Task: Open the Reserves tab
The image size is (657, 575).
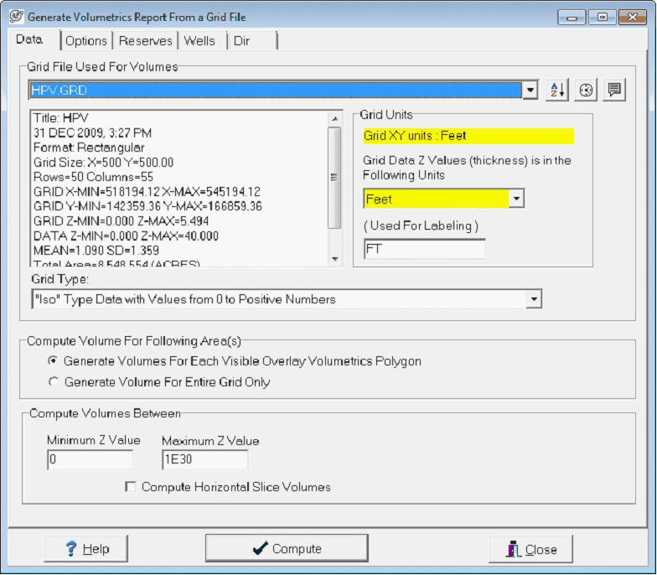Action: point(146,41)
